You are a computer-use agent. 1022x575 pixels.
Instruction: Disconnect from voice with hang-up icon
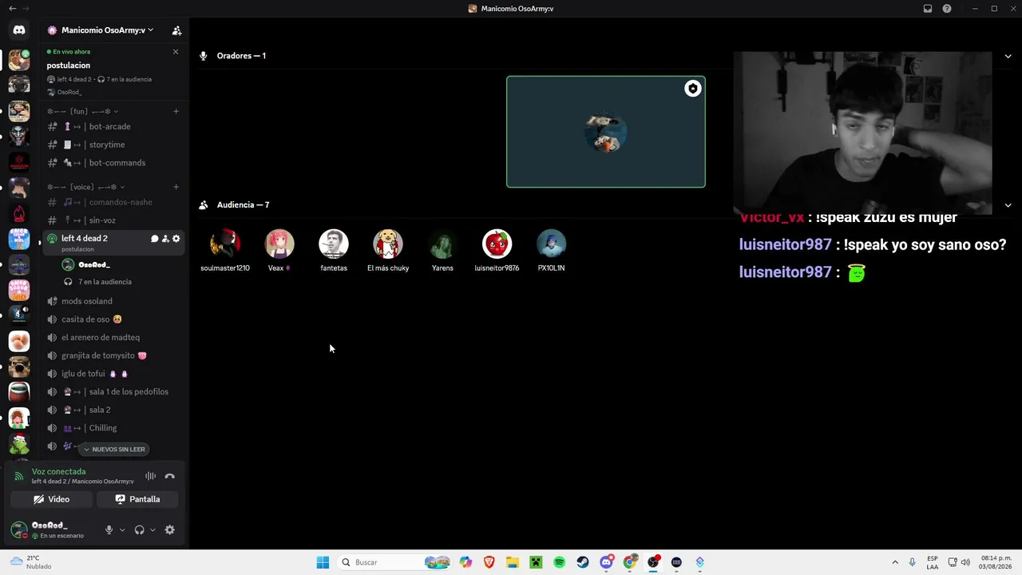pos(169,476)
